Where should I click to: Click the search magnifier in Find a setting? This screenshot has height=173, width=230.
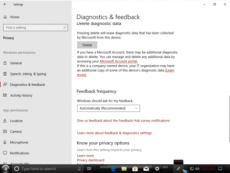click(65, 28)
